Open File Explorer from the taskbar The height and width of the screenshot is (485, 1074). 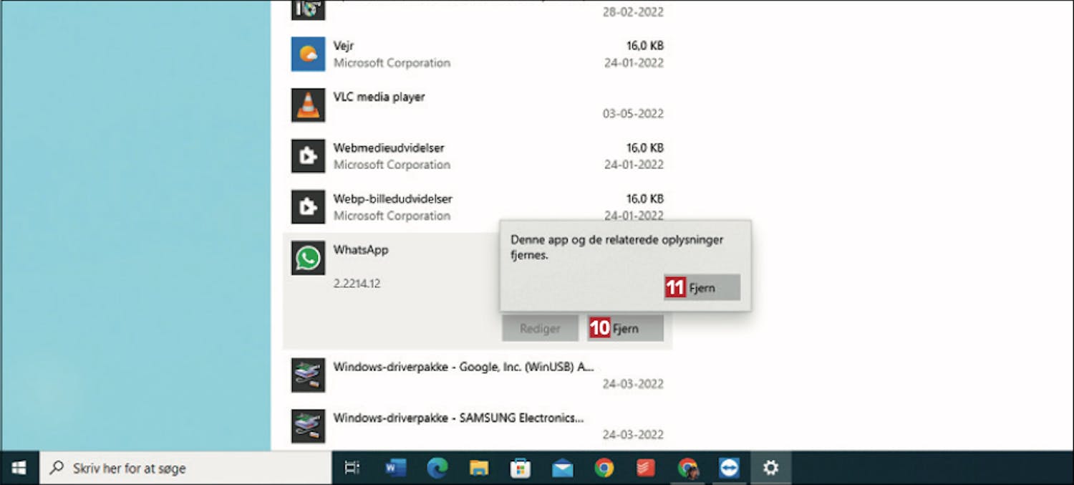click(478, 468)
